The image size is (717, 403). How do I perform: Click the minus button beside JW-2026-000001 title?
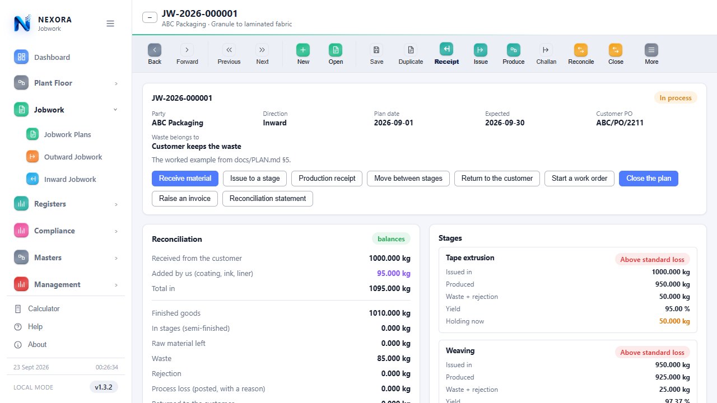[150, 17]
